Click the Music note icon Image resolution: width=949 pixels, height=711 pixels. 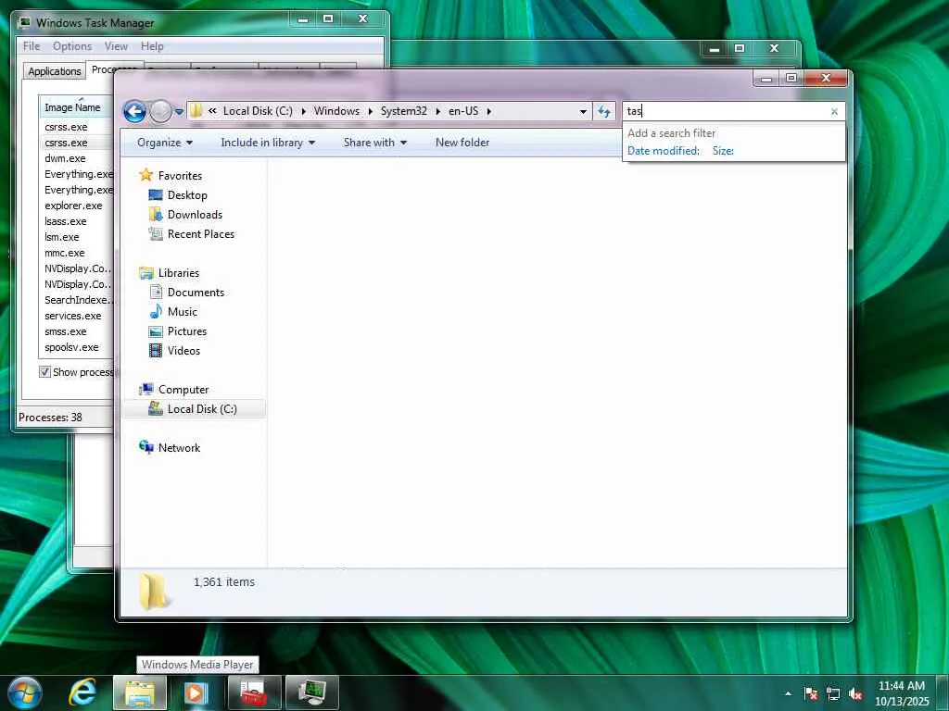point(156,311)
